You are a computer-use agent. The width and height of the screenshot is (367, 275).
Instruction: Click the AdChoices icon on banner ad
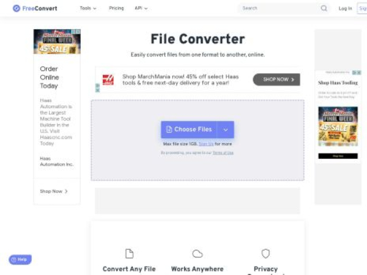pyautogui.click(x=98, y=86)
